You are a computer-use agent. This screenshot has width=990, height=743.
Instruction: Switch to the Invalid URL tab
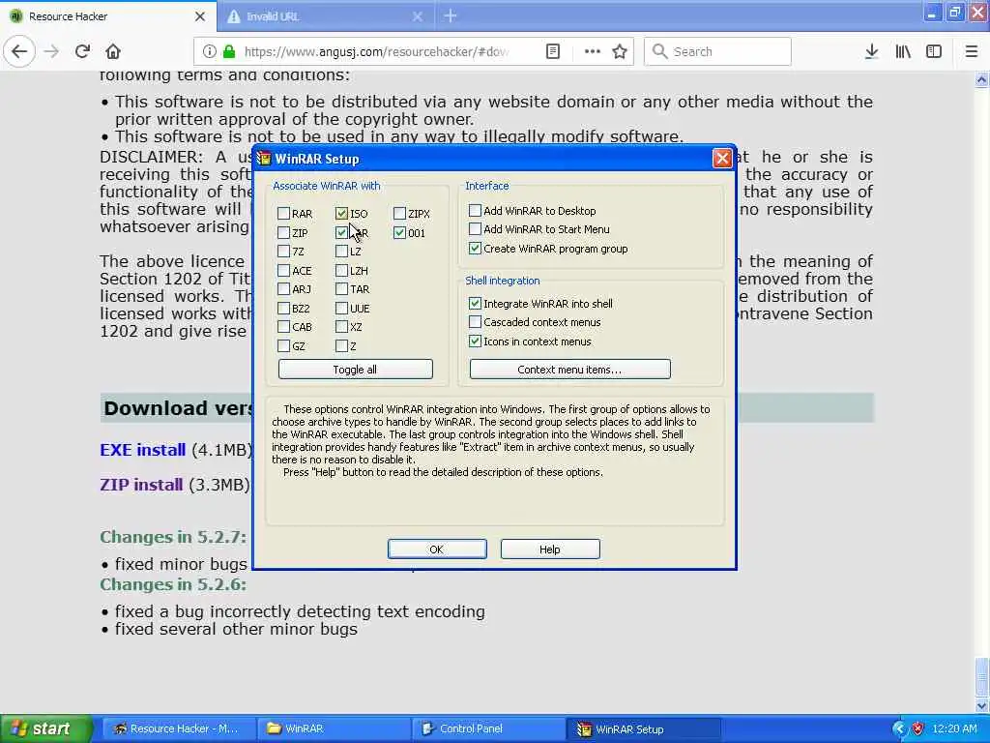pyautogui.click(x=326, y=16)
